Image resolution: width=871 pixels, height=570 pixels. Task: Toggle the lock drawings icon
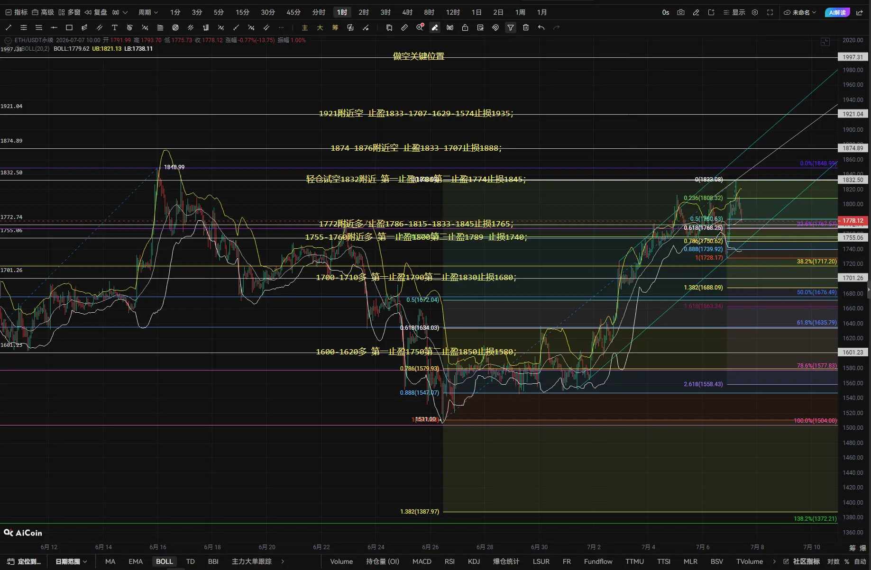pyautogui.click(x=465, y=27)
